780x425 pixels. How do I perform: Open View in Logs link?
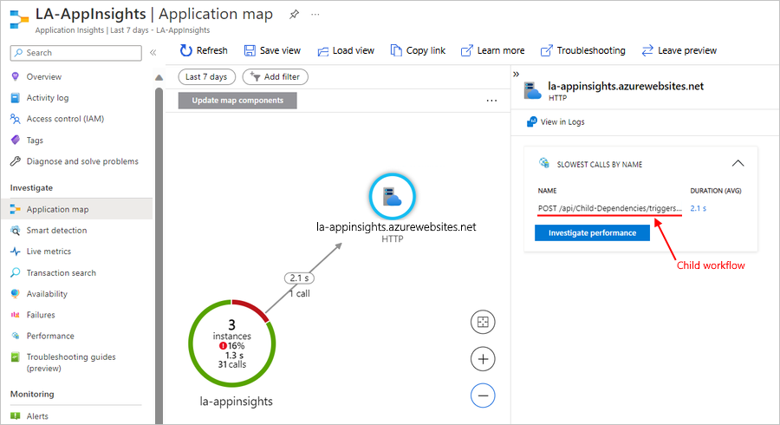point(562,122)
